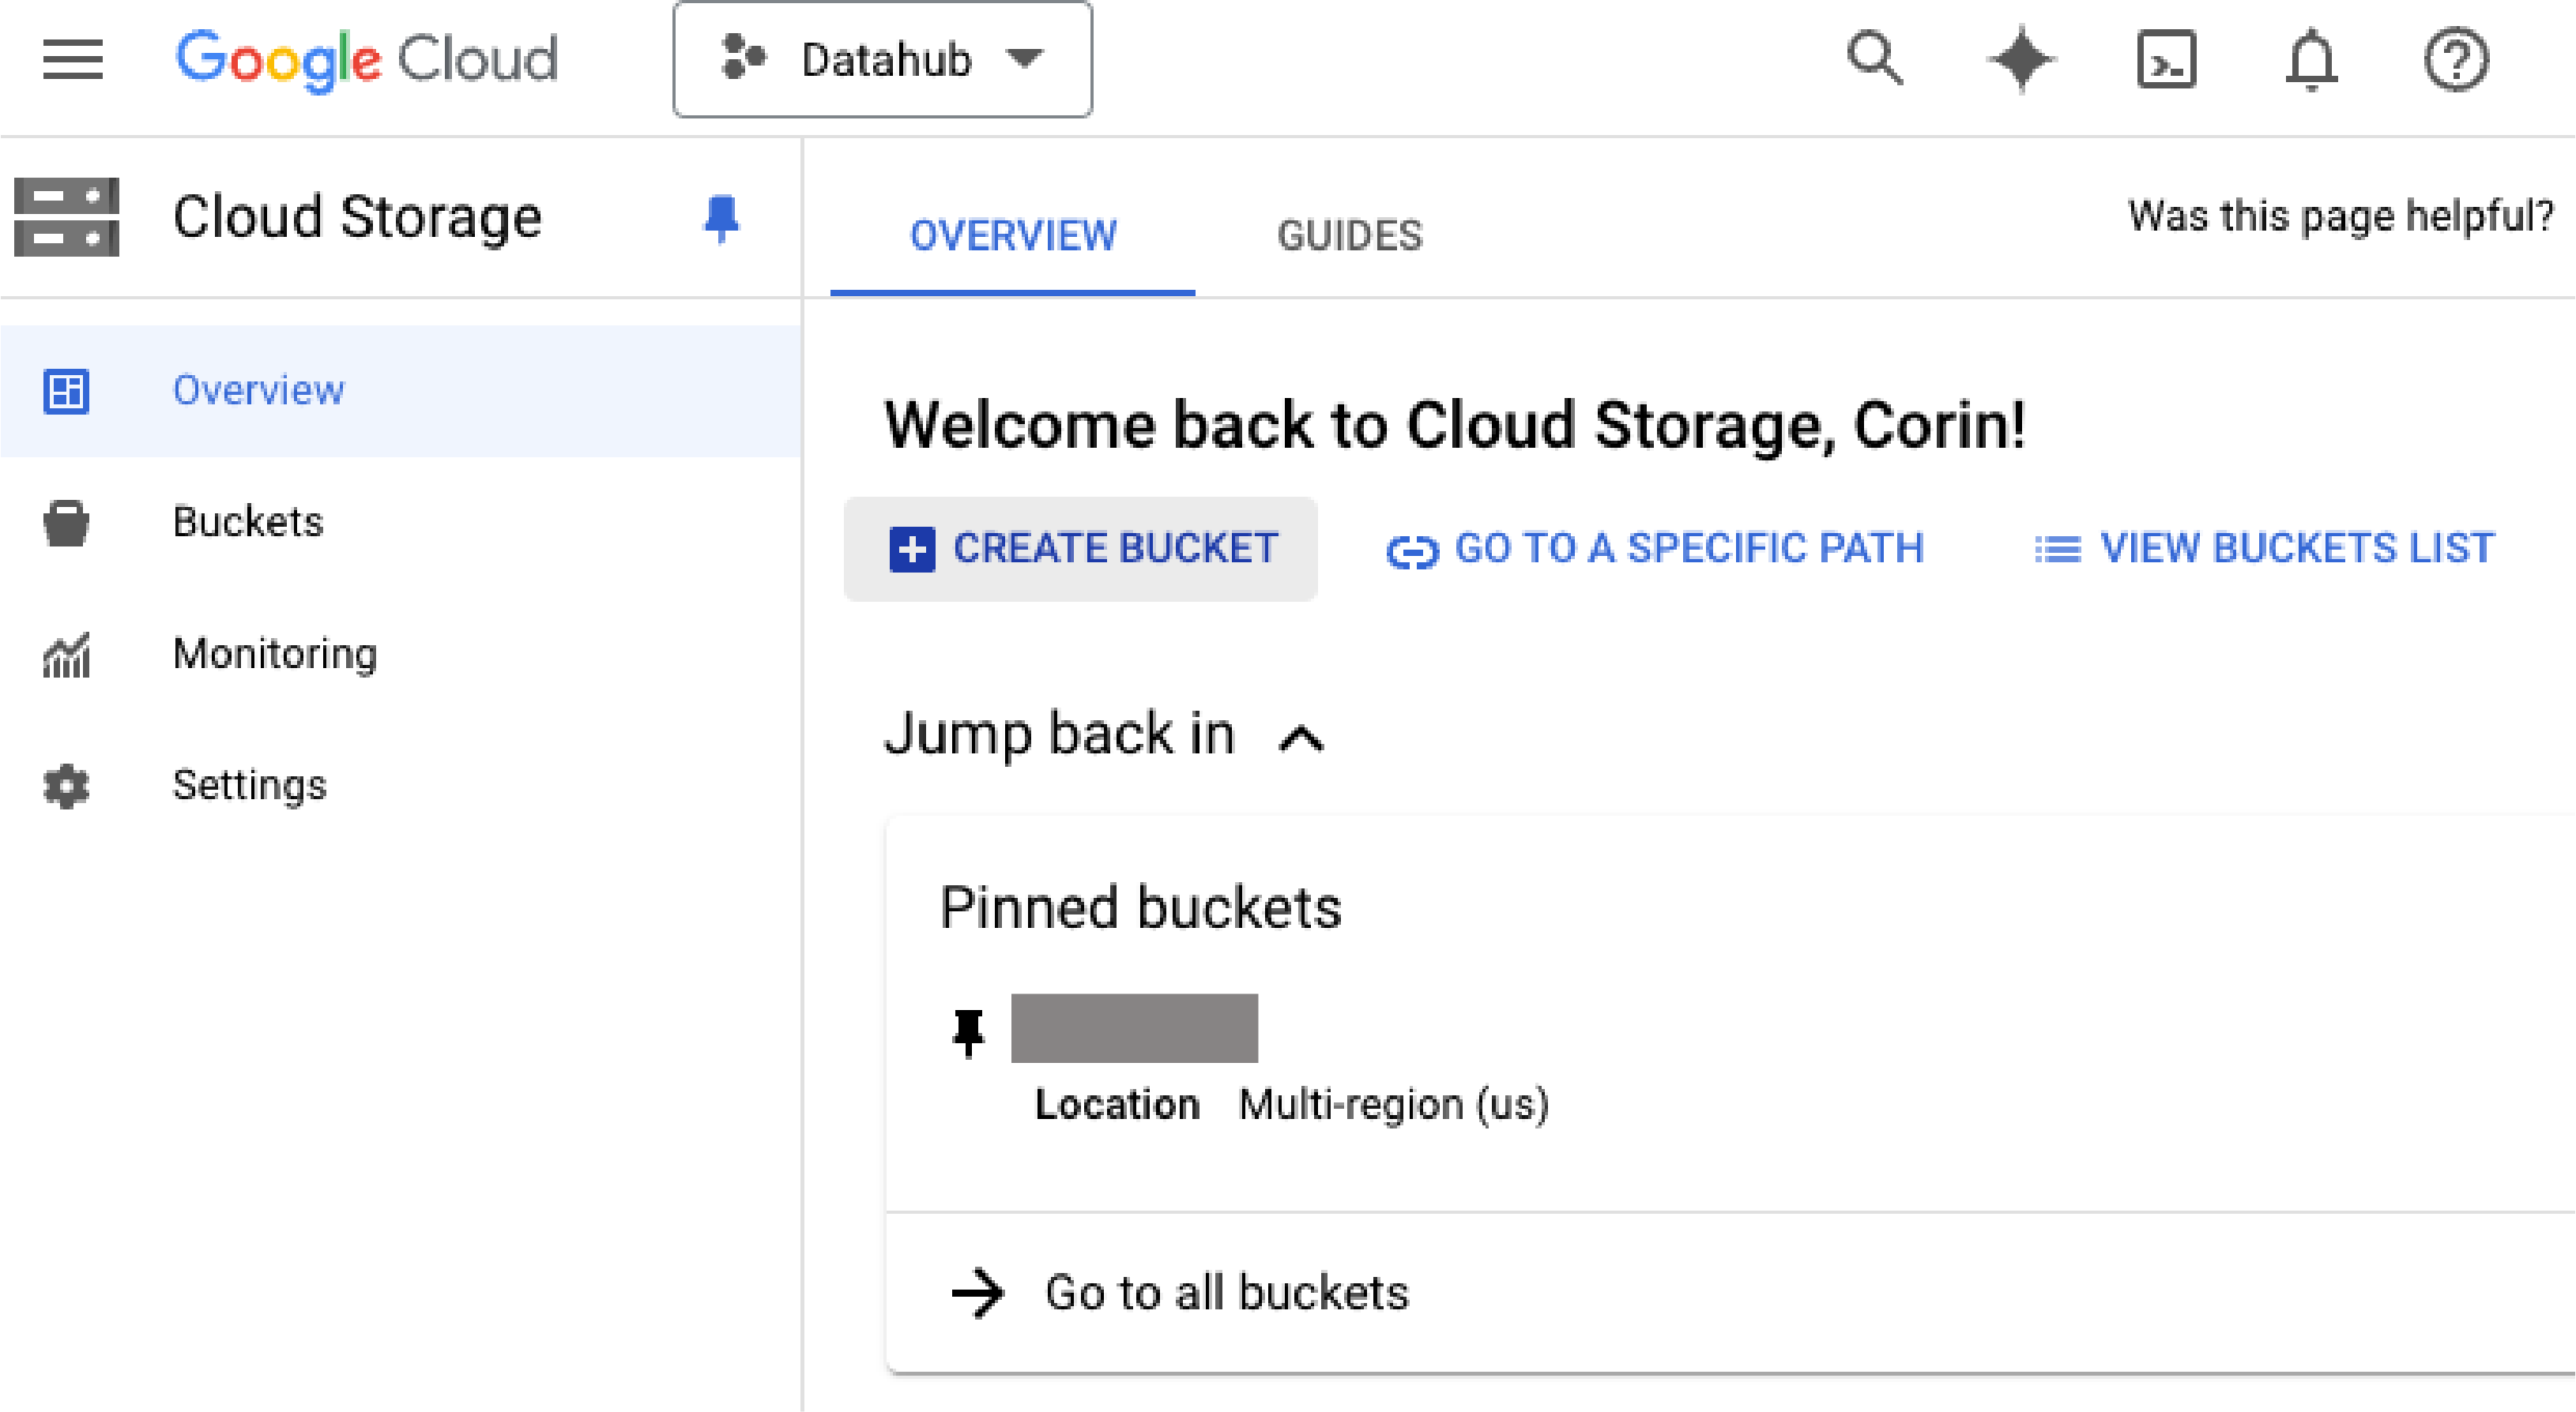Click the Monitoring chart icon
Screen dimensions: 2576x1412
pos(66,655)
